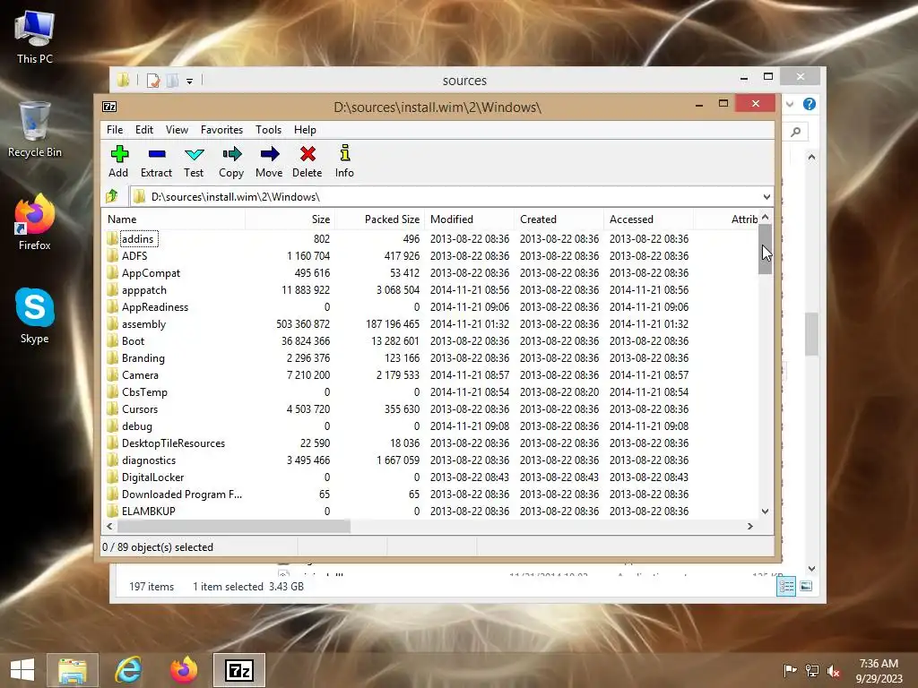Click horizontal scrollbar right arrow
918x688 pixels.
click(750, 527)
